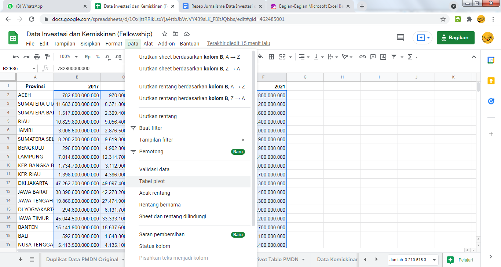The width and height of the screenshot is (501, 267).
Task: Click the insert chart icon
Action: click(x=383, y=57)
